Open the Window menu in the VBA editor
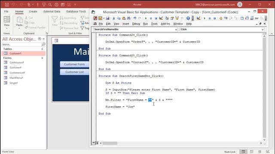Screen dimensions: 275x154 (x=178, y=24)
